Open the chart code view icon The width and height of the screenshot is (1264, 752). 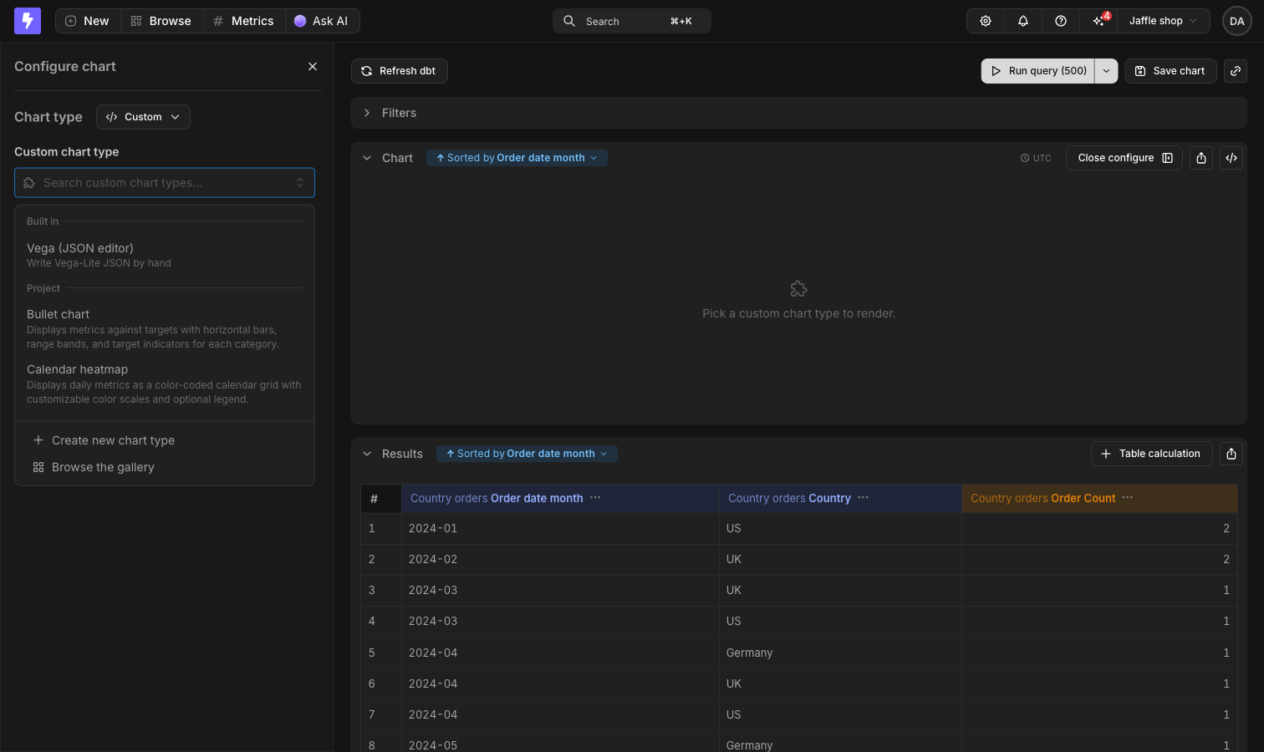click(x=1231, y=158)
